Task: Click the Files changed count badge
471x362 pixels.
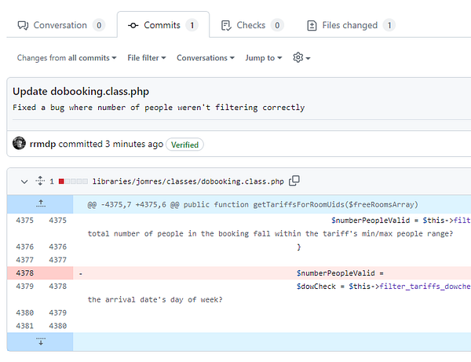Action: tap(389, 25)
